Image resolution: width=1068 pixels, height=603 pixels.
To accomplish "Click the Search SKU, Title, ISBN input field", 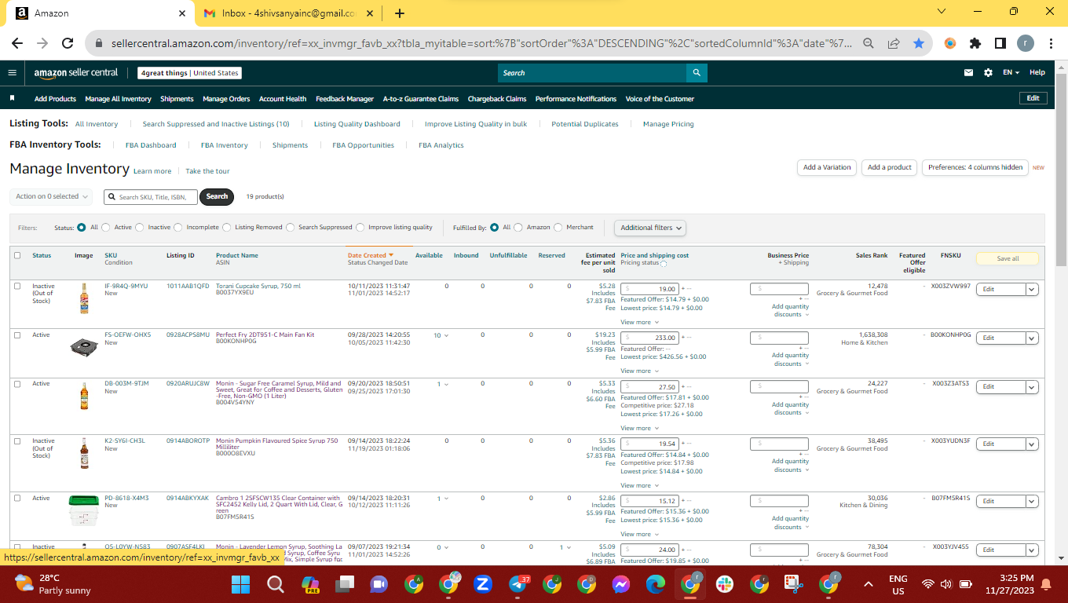I will point(151,197).
